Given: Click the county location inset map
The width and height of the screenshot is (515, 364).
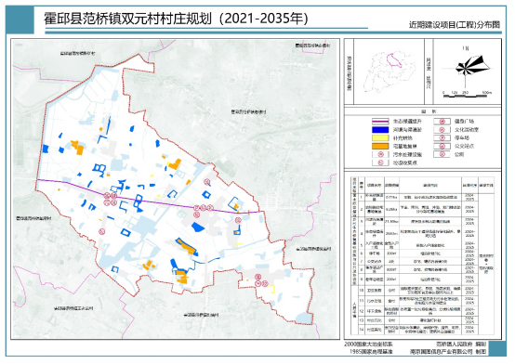Looking at the screenshot, I should coord(389,71).
